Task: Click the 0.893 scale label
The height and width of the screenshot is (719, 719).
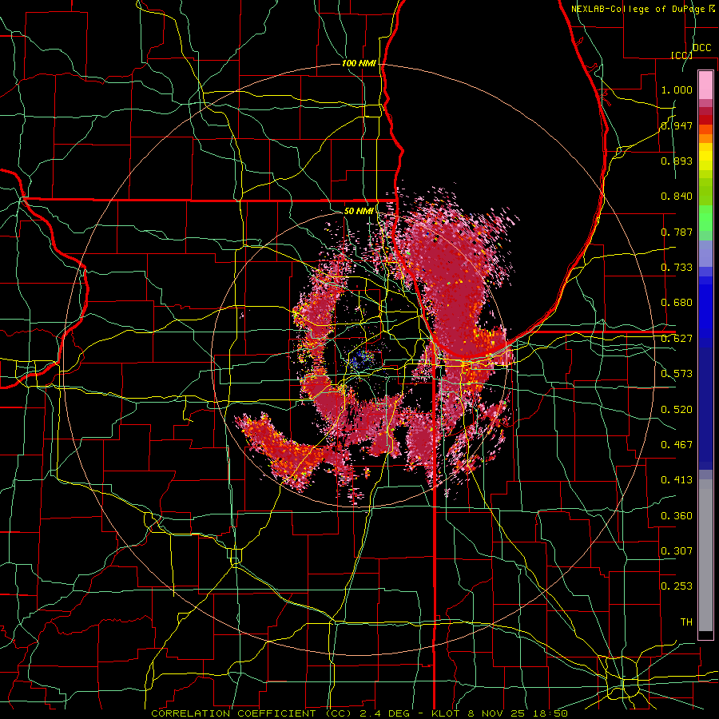Action: [x=677, y=161]
